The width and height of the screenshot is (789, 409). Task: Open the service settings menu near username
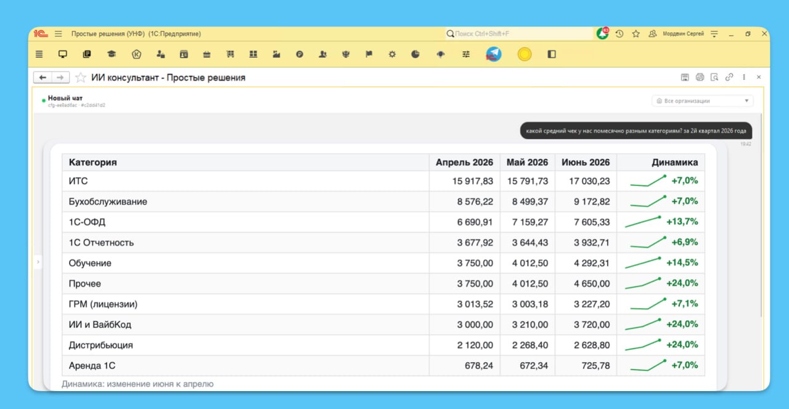tap(714, 34)
